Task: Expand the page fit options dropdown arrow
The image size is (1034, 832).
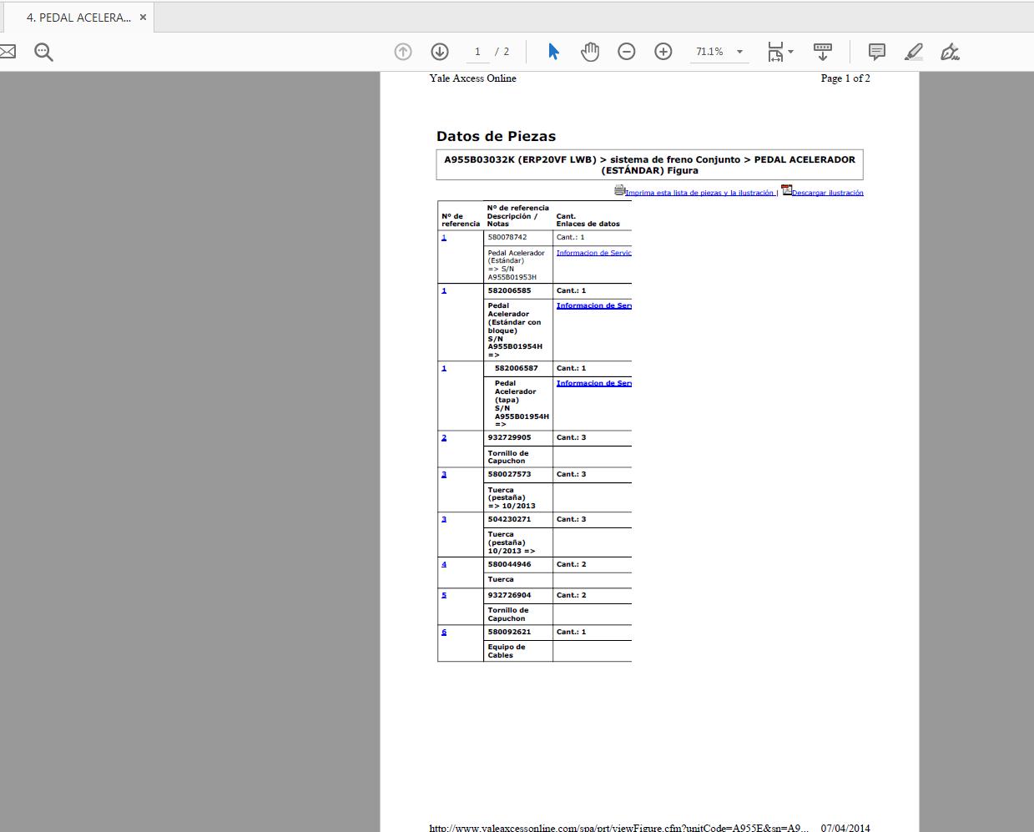Action: [x=791, y=52]
